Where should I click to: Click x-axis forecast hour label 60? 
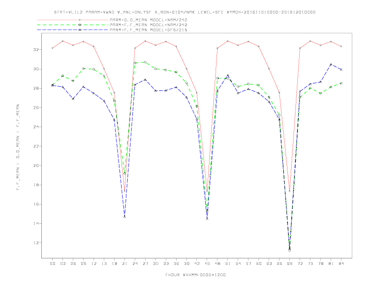click(x=259, y=264)
